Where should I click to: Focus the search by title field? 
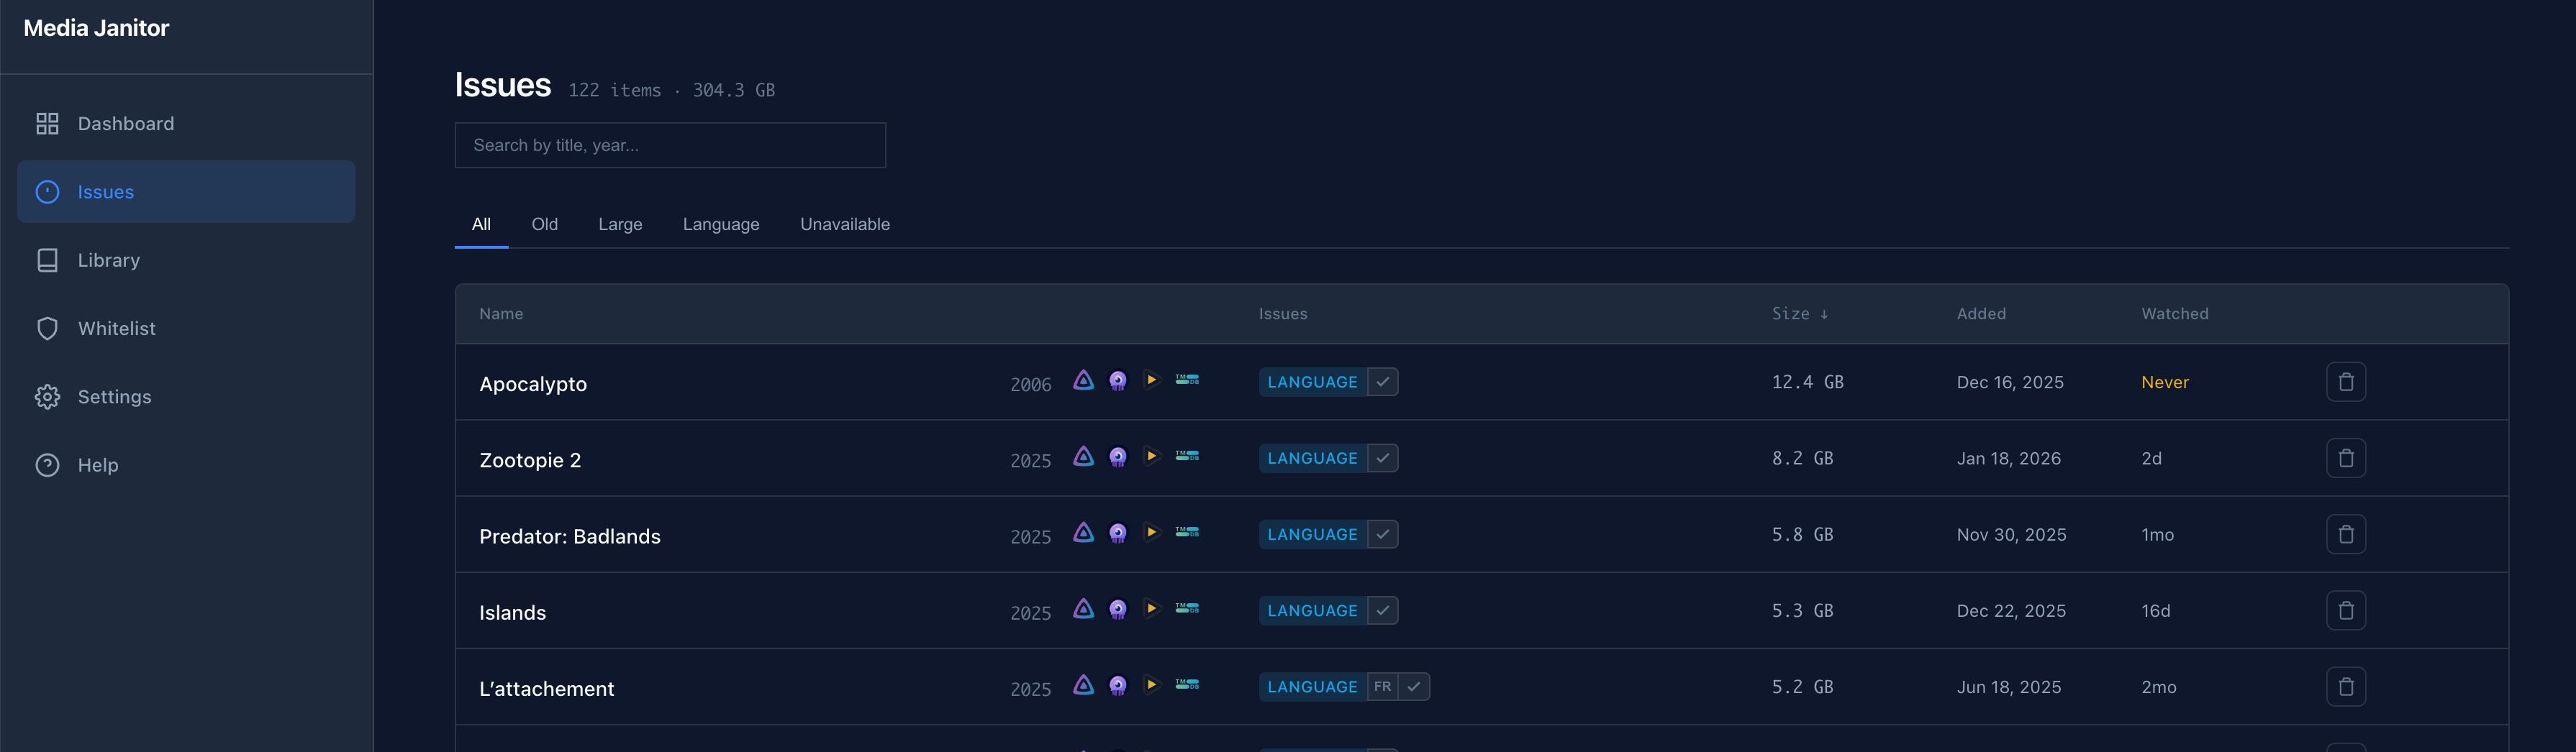coord(670,146)
